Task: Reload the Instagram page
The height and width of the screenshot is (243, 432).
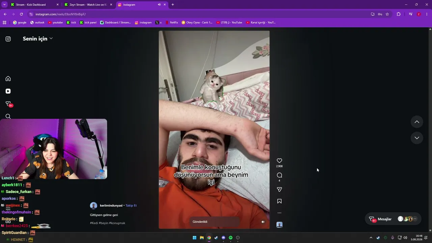Action: (x=21, y=14)
